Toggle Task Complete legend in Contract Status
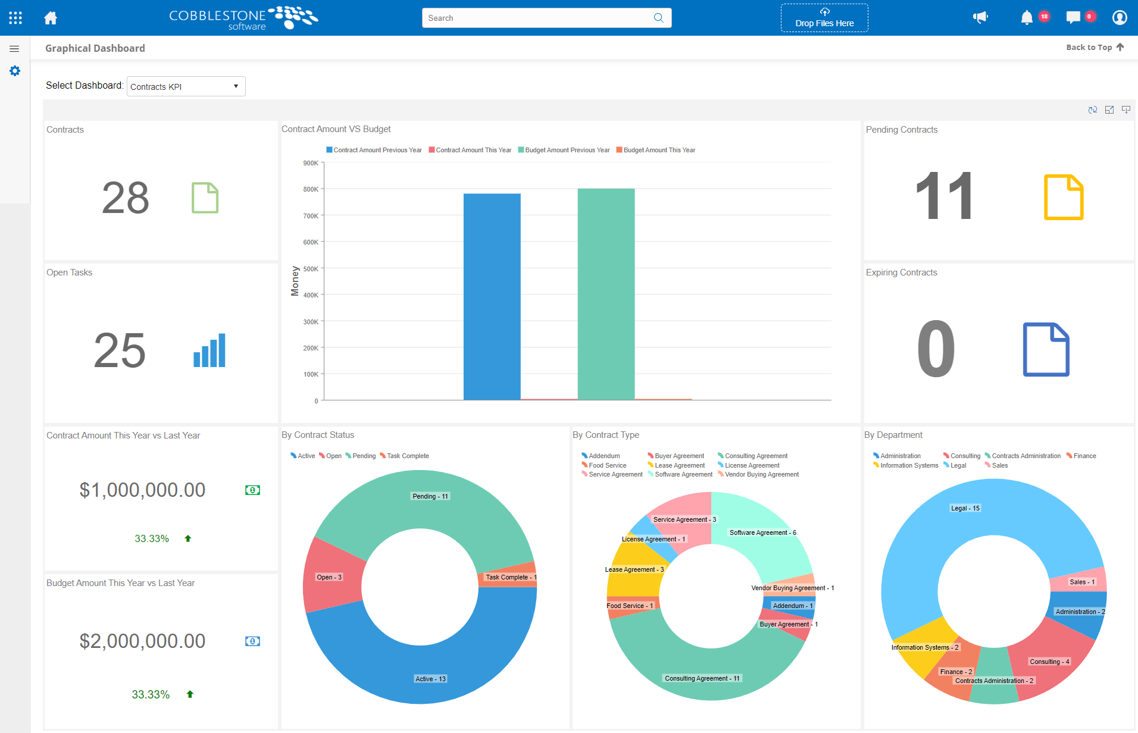Viewport: 1138px width, 733px height. pyautogui.click(x=404, y=456)
